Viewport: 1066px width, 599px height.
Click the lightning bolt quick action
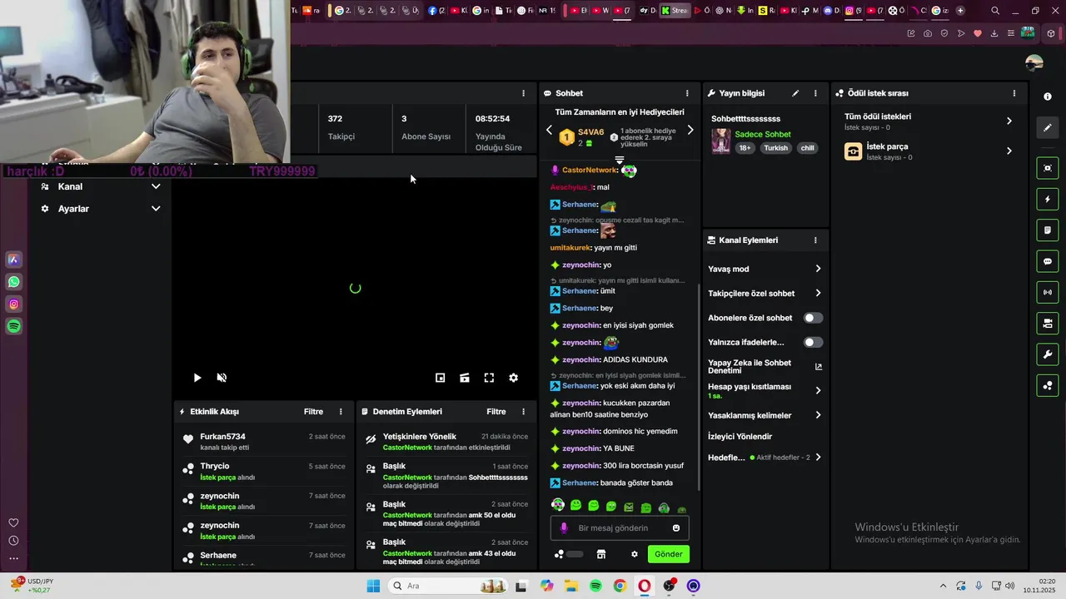1048,199
